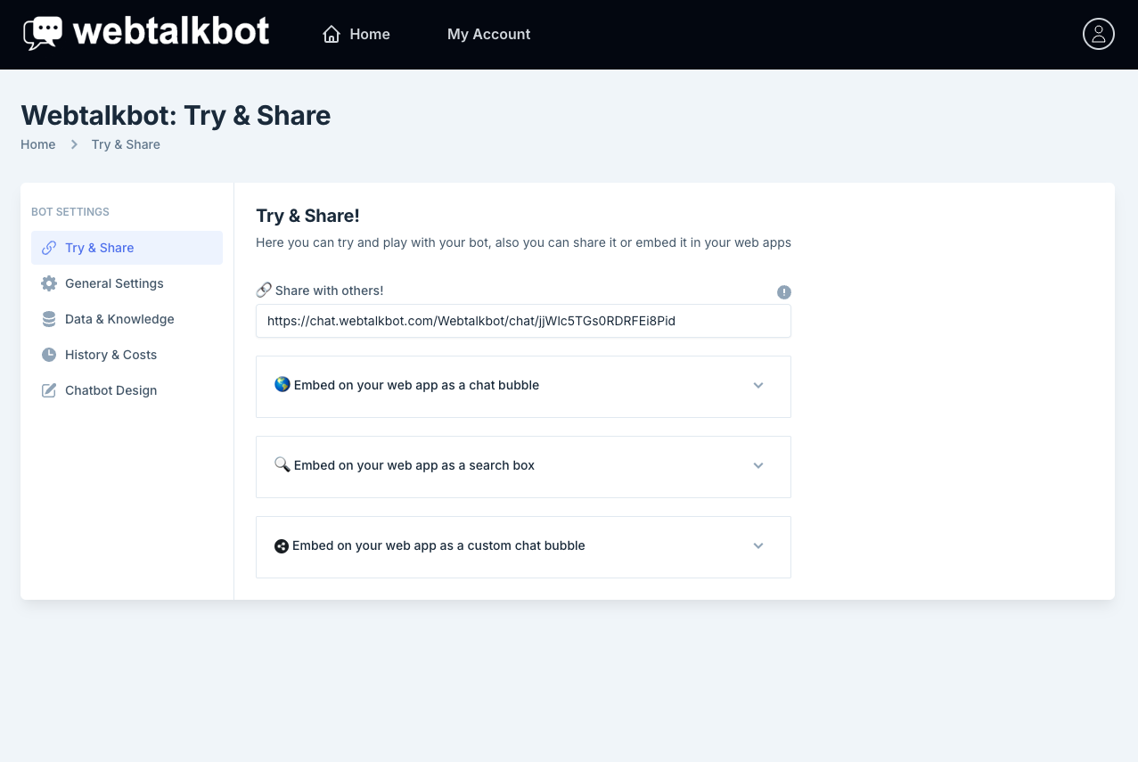The height and width of the screenshot is (762, 1138).
Task: Expand the chat bubble embed section
Action: (x=758, y=386)
